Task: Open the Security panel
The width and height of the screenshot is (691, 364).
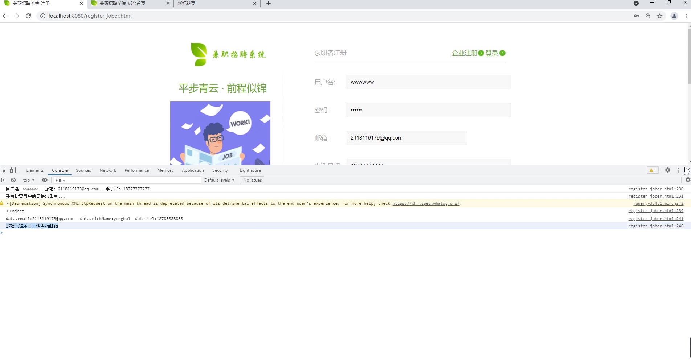Action: [x=220, y=170]
